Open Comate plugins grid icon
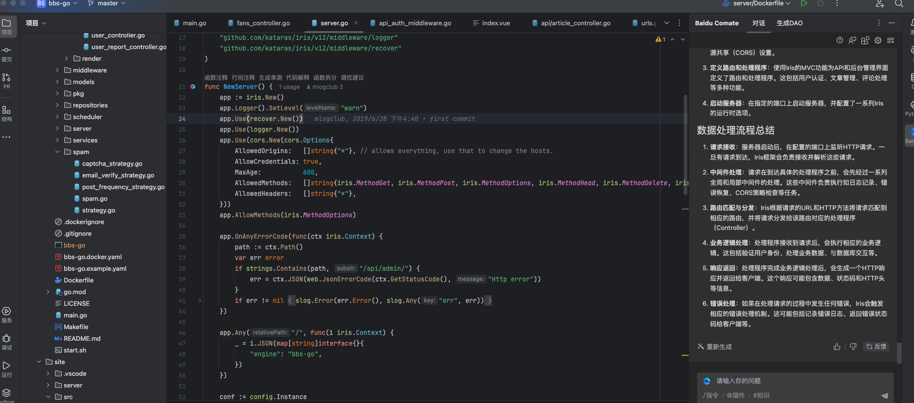The width and height of the screenshot is (914, 403). [865, 40]
